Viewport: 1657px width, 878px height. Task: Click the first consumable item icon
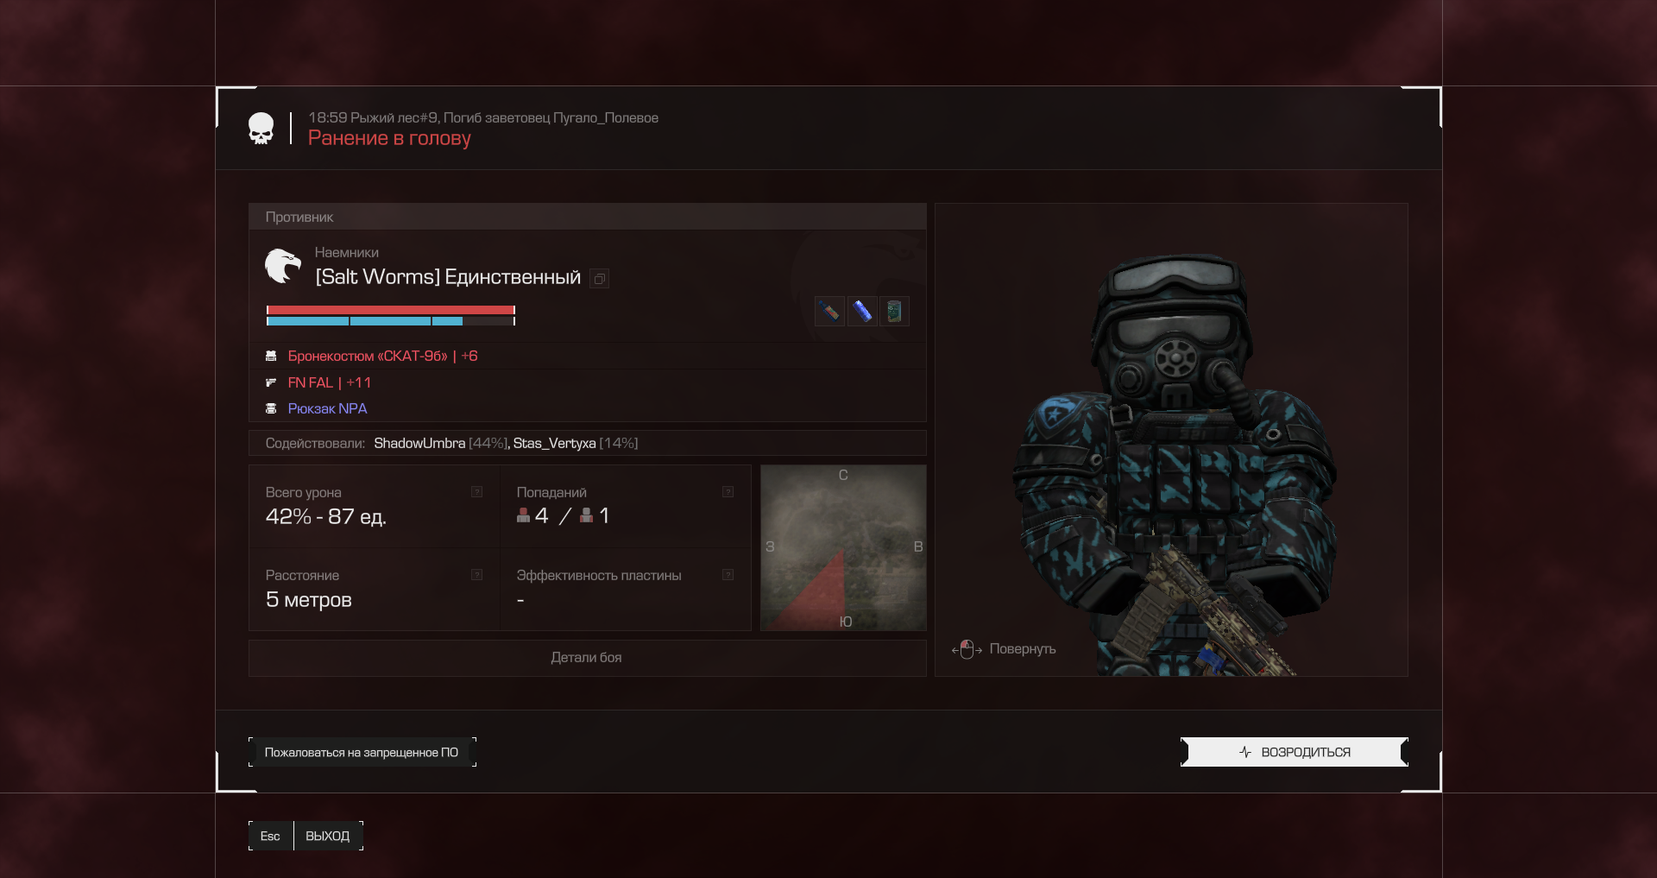829,311
